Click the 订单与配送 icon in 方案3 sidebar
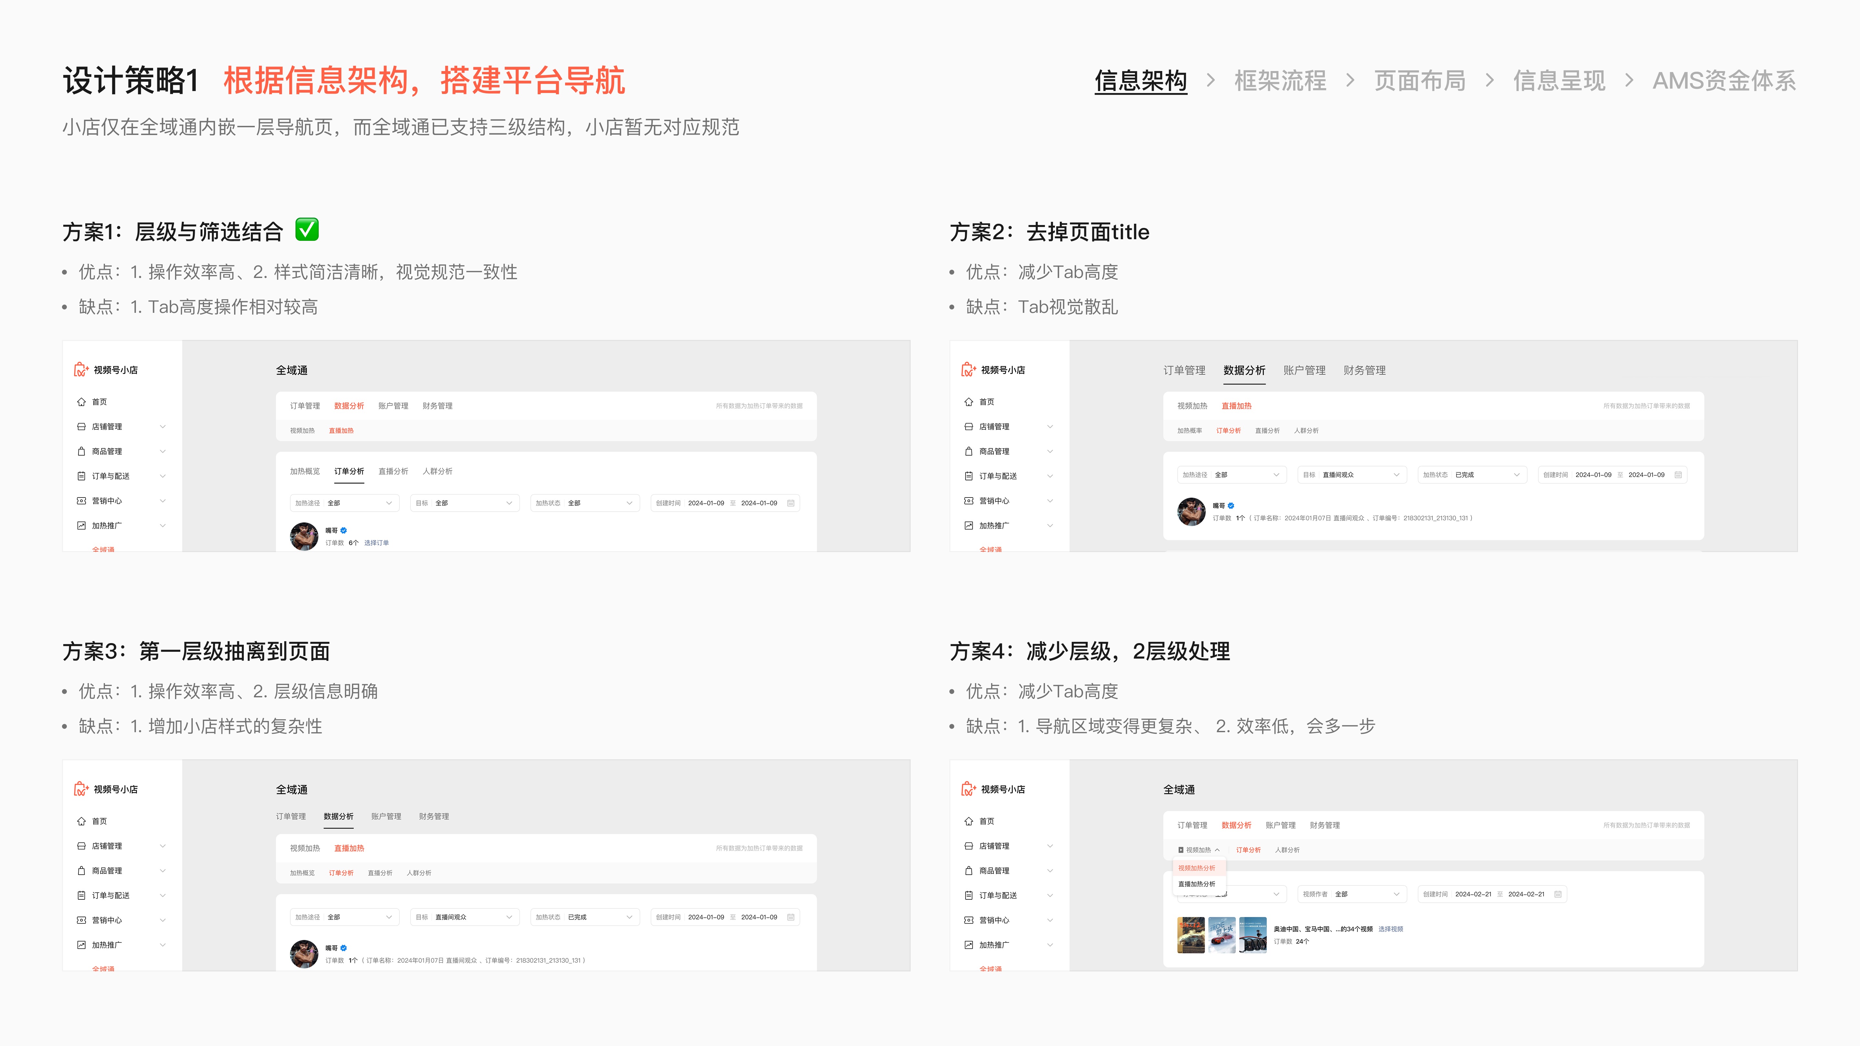 (82, 895)
